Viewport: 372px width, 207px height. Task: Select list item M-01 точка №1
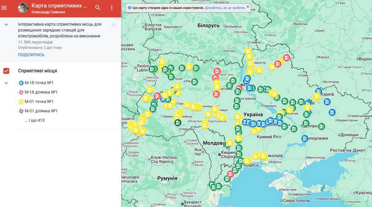40,101
